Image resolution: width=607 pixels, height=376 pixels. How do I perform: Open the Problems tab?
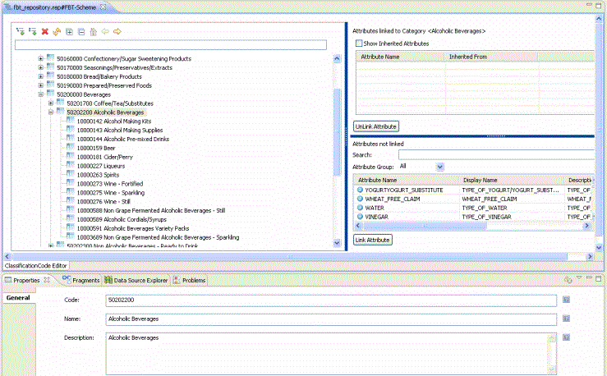pyautogui.click(x=194, y=280)
